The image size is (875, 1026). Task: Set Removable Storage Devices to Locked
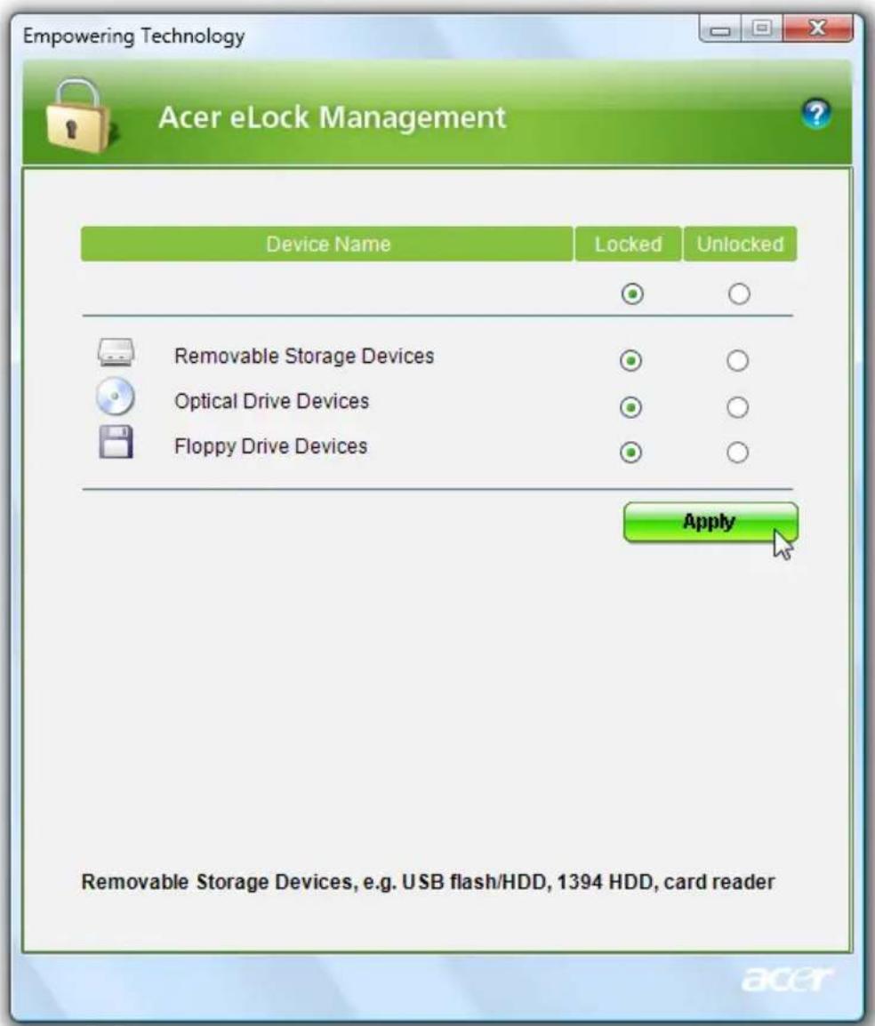(630, 361)
